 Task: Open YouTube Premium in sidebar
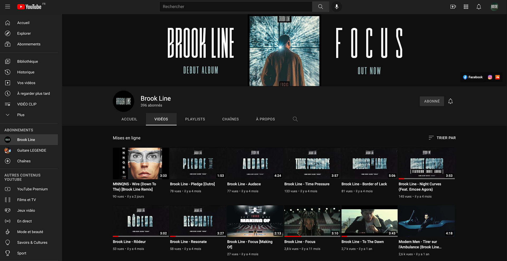[29, 189]
